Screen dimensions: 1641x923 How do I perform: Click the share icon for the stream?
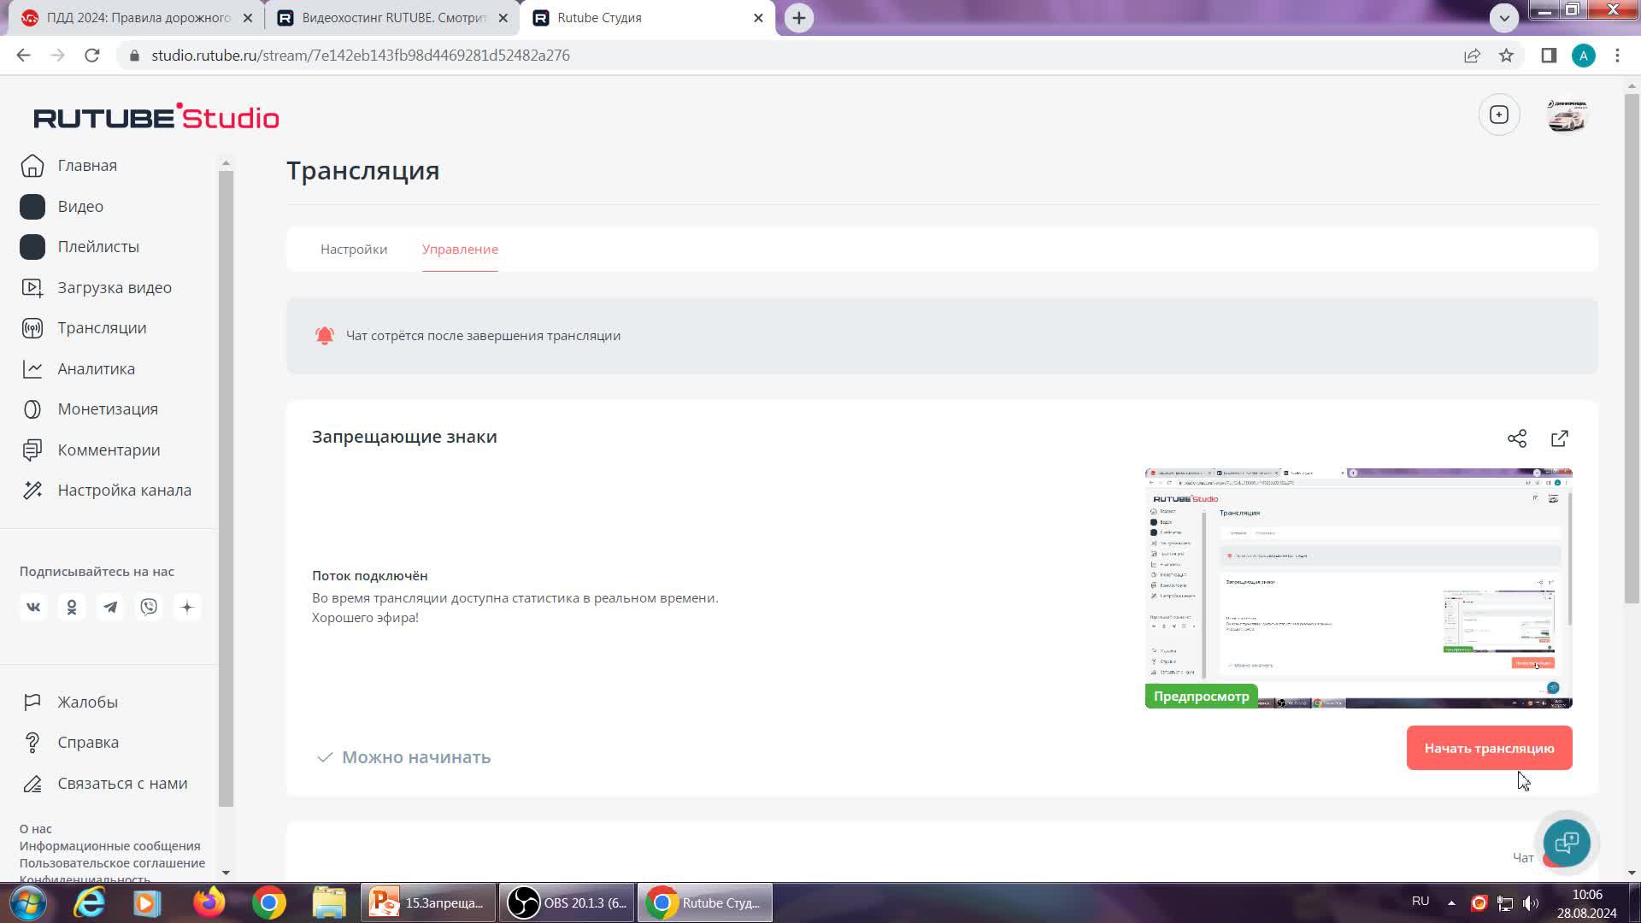(1516, 438)
